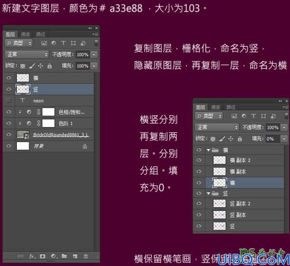
Task: Switch to 路径 tab in right panel
Action: point(231,107)
